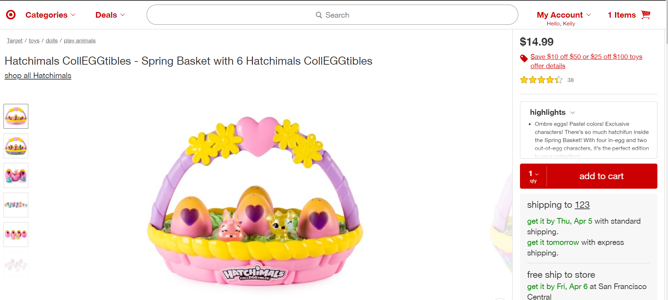Go to the toys breadcrumb
The image size is (668, 300).
(x=34, y=41)
